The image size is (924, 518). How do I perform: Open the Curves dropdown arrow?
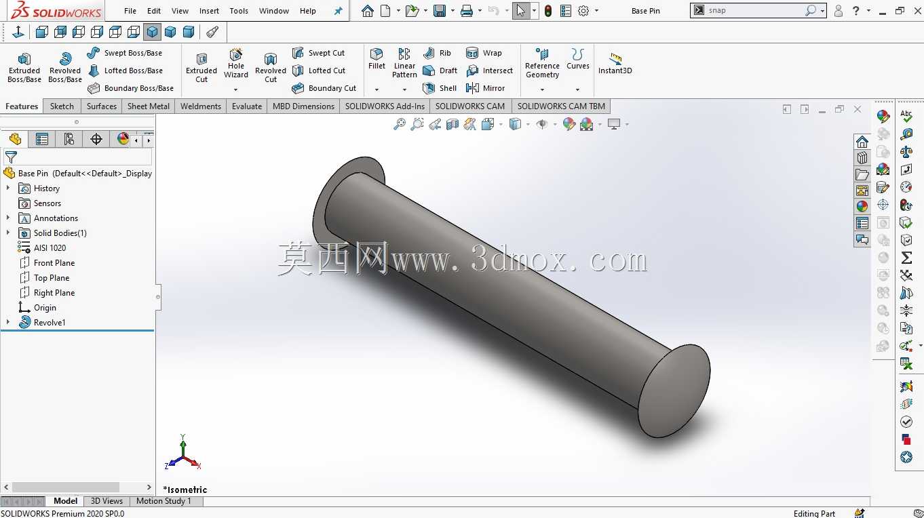tap(578, 89)
